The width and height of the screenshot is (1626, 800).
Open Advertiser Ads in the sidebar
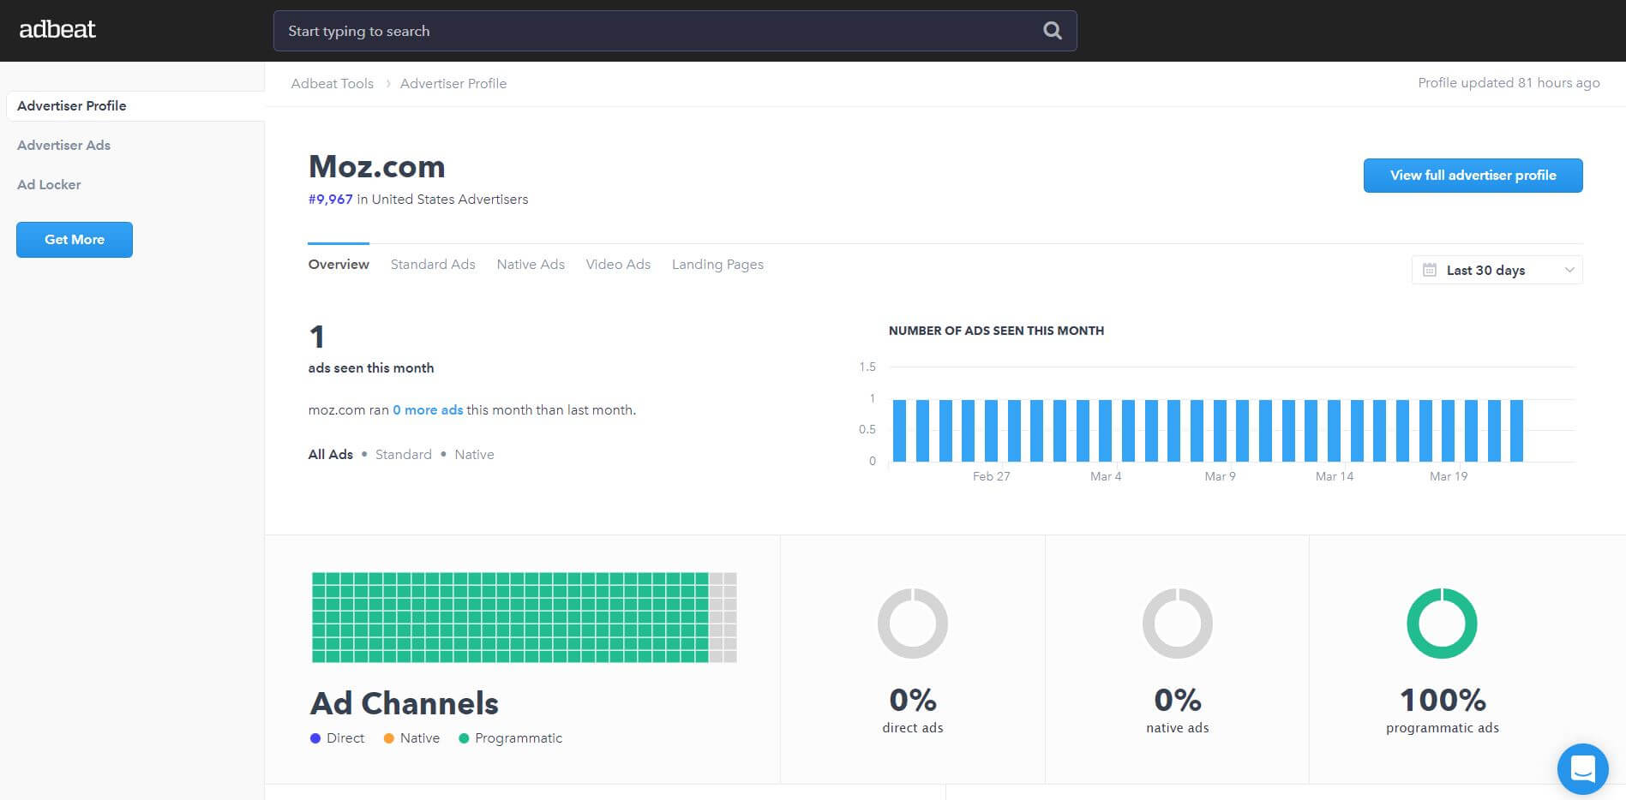tap(63, 146)
